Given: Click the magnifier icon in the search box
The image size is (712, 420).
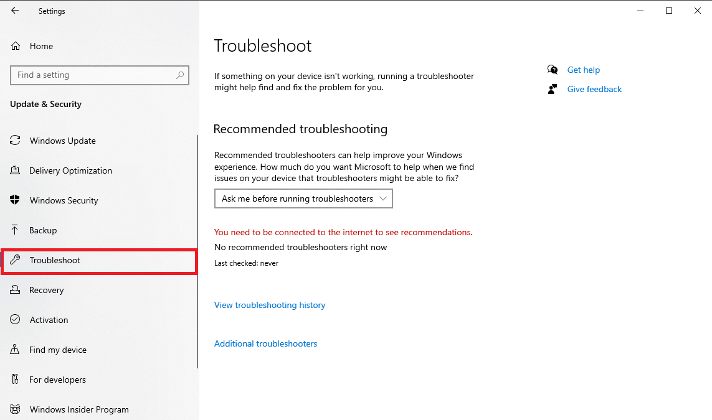Looking at the screenshot, I should tap(180, 75).
